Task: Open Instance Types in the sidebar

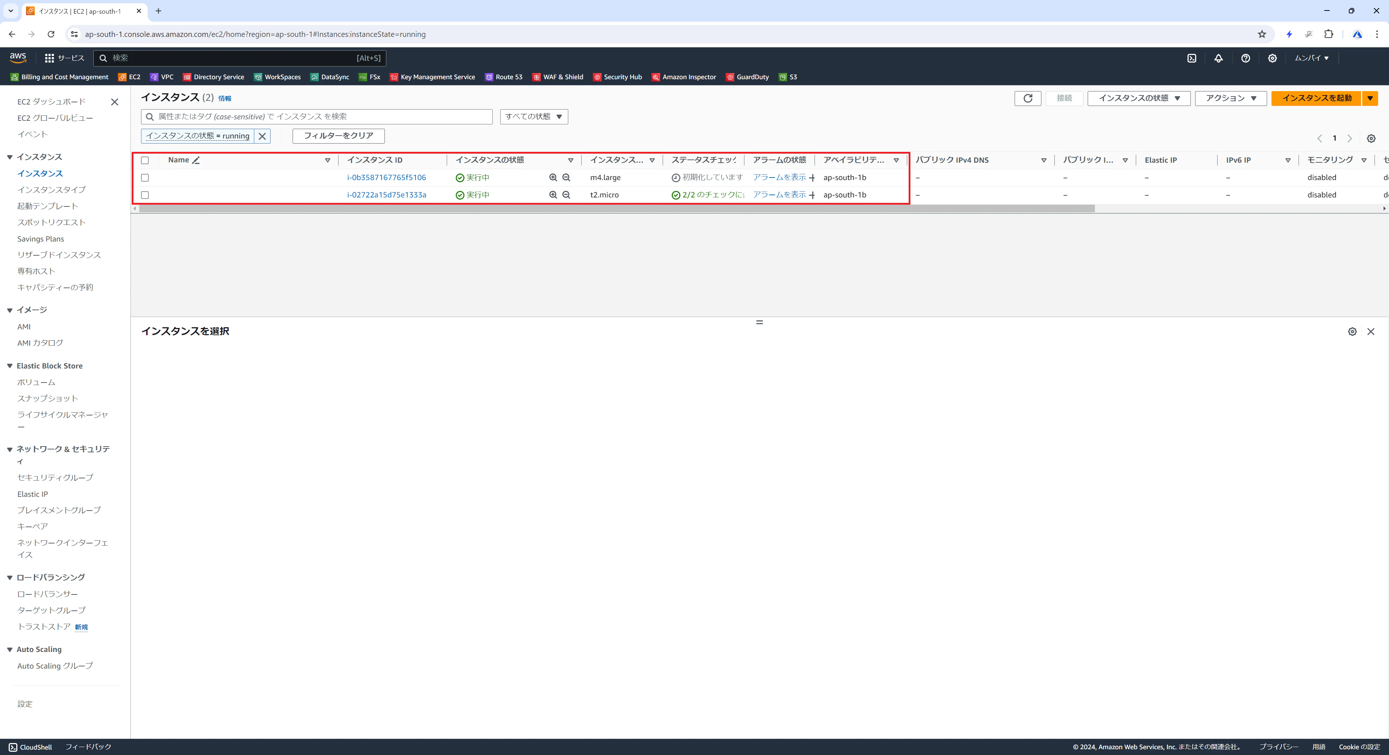Action: point(51,190)
